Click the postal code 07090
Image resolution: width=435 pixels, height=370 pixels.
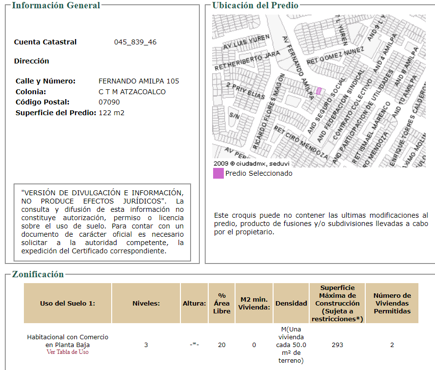109,102
